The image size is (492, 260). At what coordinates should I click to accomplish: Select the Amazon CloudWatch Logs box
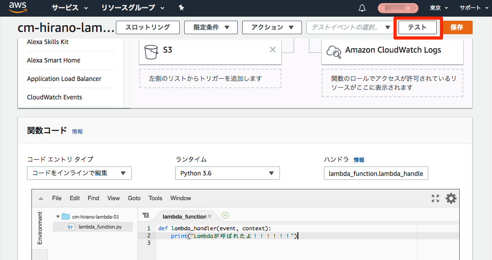coord(392,51)
